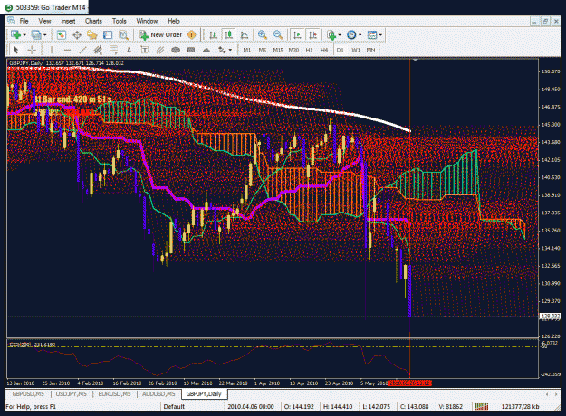The width and height of the screenshot is (566, 416).
Task: Select the horizontal line tool
Action: [67, 50]
